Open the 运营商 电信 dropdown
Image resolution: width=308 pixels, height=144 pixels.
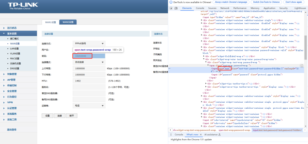coord(89,106)
